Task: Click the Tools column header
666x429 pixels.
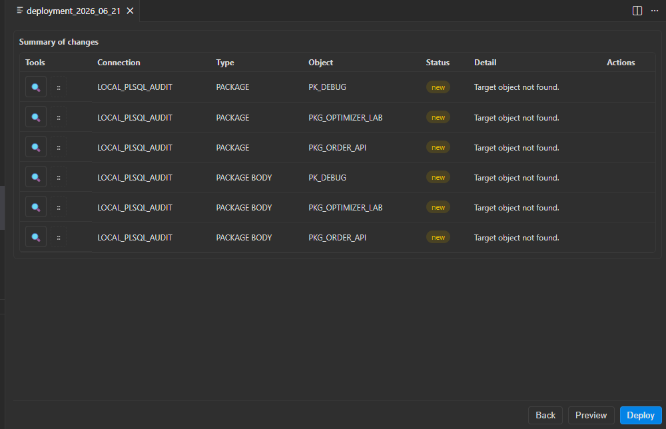Action: pyautogui.click(x=35, y=63)
